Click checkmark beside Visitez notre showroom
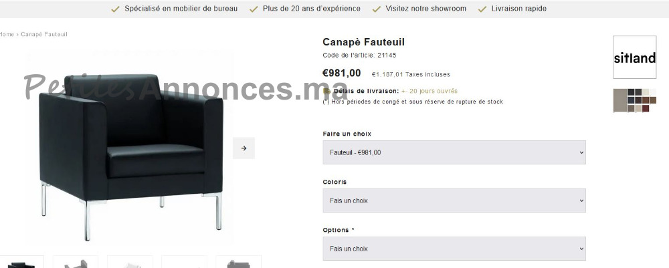 tap(376, 9)
